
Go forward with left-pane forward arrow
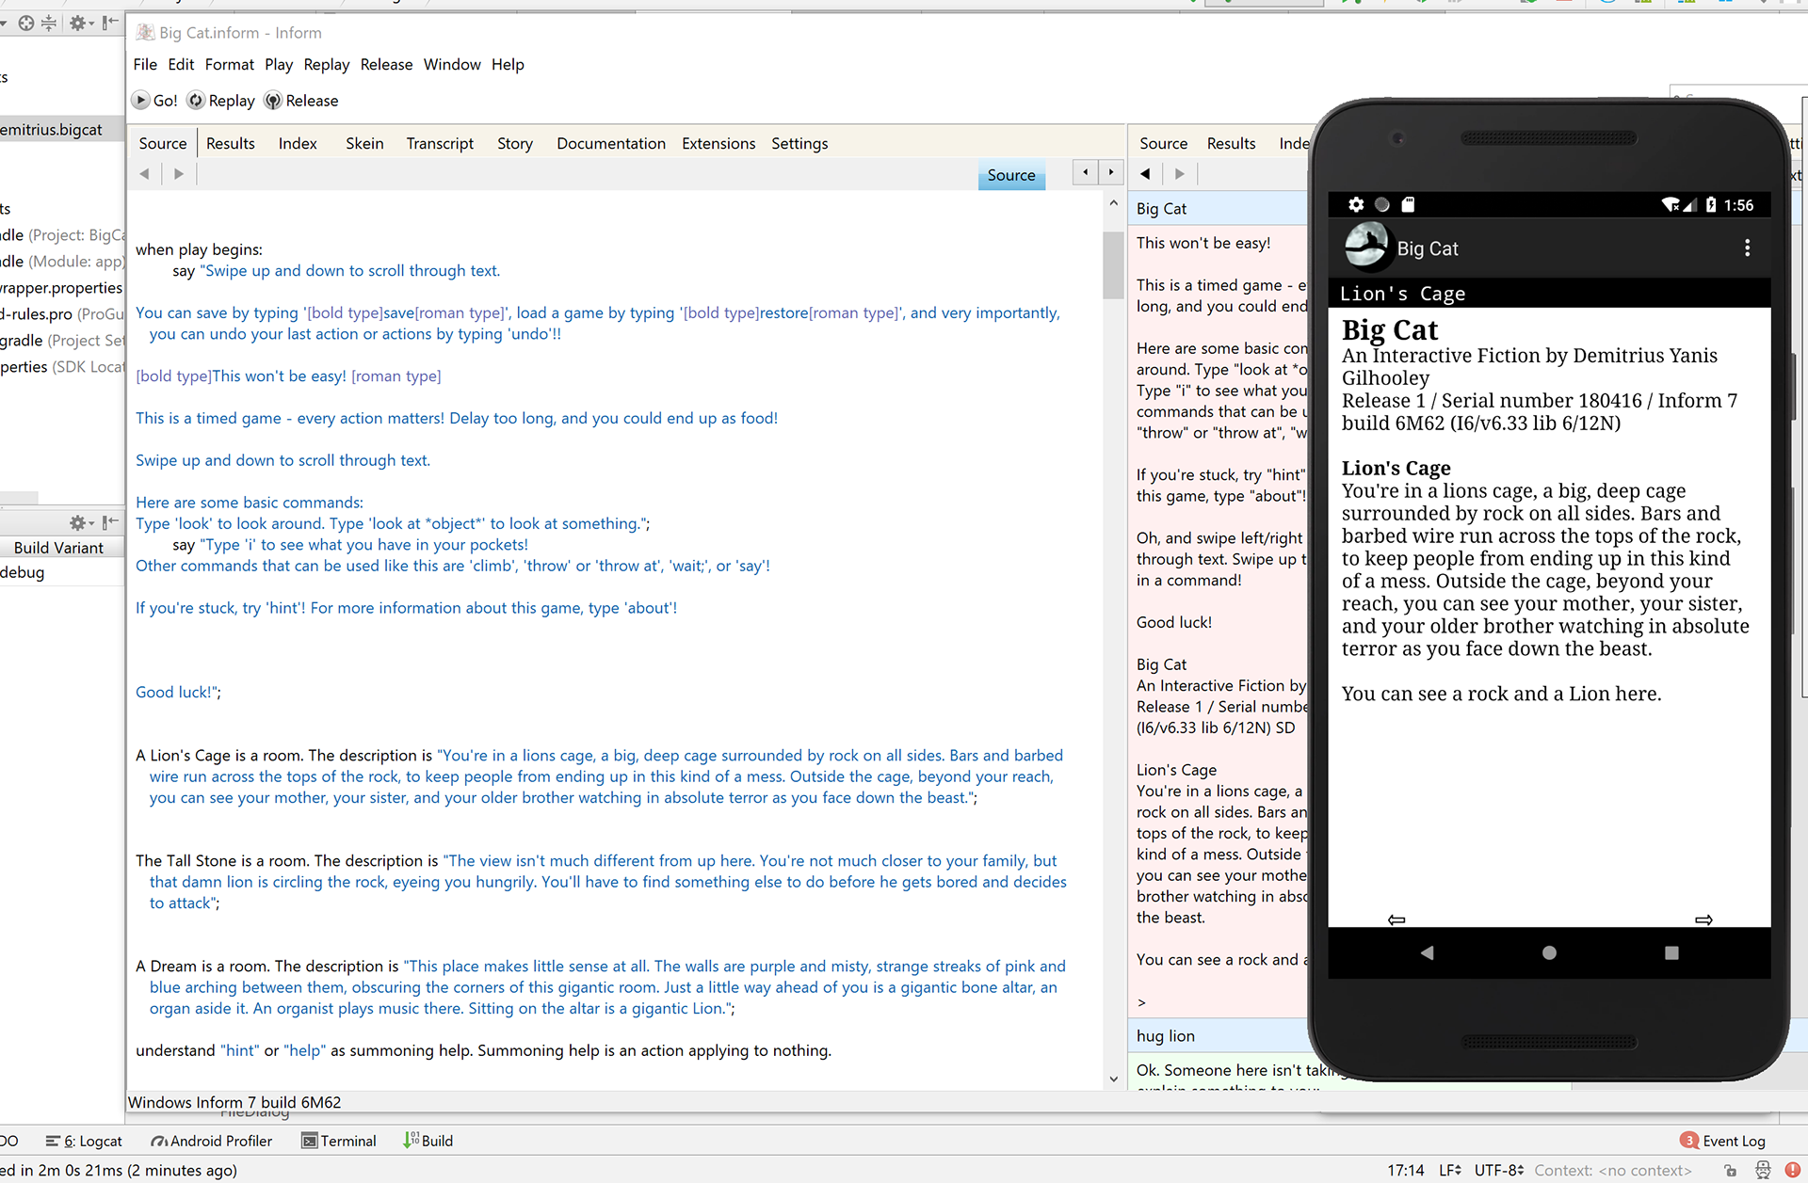point(179,174)
